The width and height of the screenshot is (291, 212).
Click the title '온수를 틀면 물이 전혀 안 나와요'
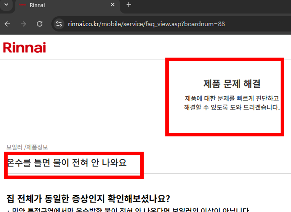pyautogui.click(x=67, y=162)
